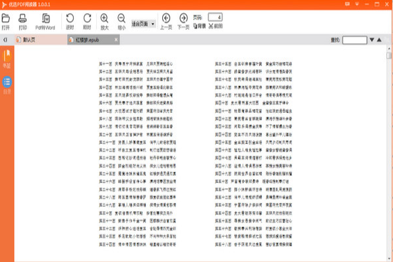Switch to the 默认页 tab

coord(41,40)
